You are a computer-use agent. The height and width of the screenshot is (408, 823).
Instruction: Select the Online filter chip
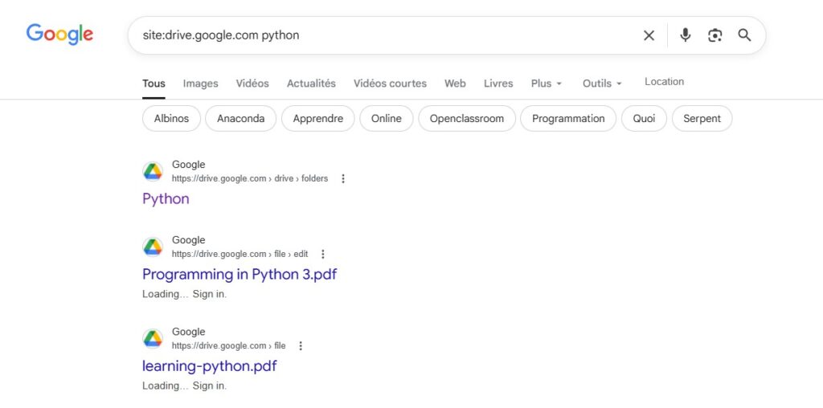(x=387, y=119)
